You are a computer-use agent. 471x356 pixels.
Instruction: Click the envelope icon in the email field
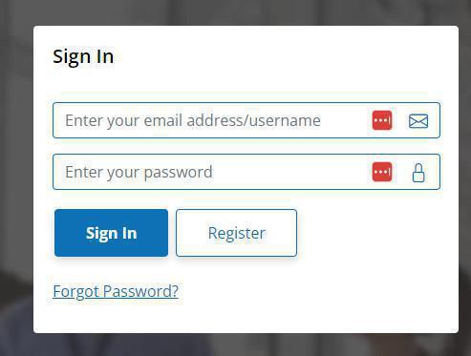pyautogui.click(x=418, y=121)
